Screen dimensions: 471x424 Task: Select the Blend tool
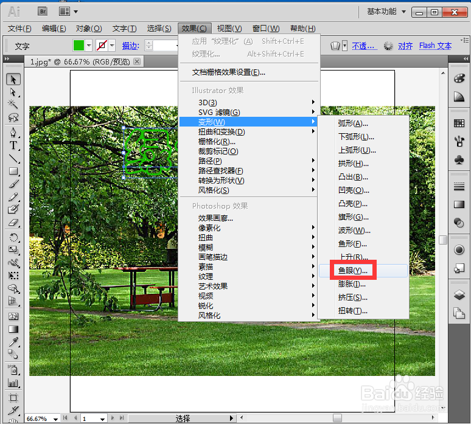point(13,355)
